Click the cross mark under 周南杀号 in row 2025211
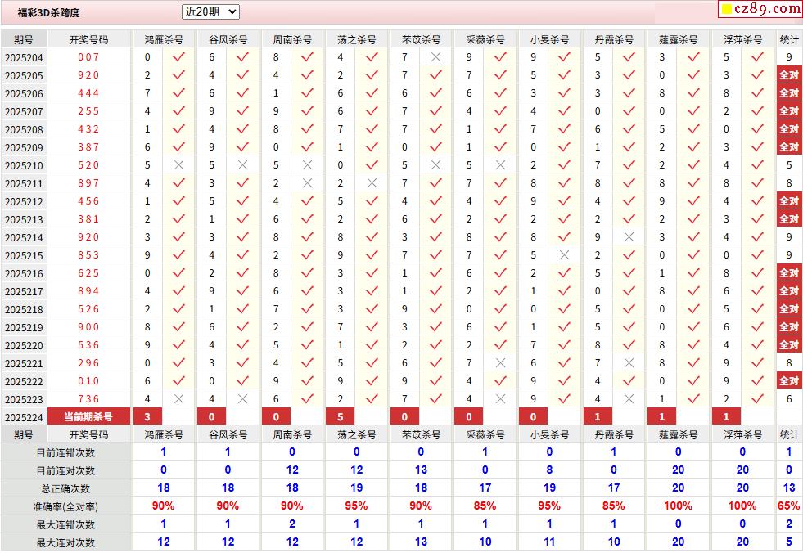 307,182
